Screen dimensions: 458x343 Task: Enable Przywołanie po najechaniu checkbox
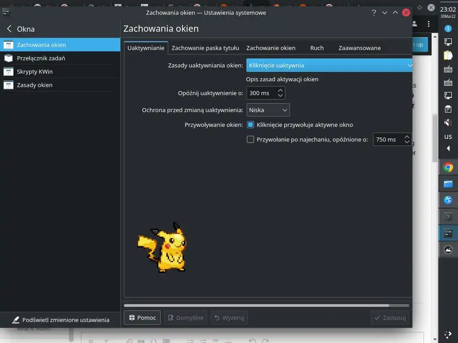(250, 139)
